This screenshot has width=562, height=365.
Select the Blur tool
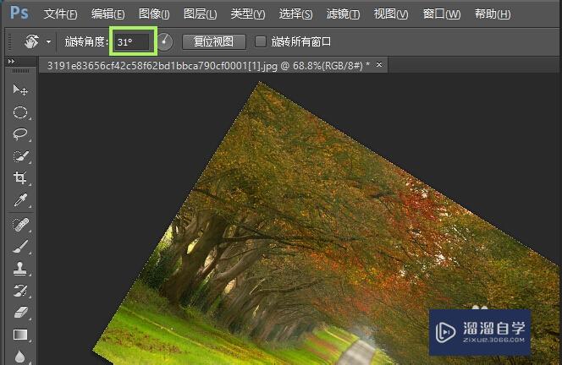20,356
